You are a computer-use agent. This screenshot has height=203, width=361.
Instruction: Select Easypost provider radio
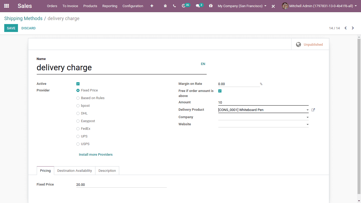click(78, 121)
